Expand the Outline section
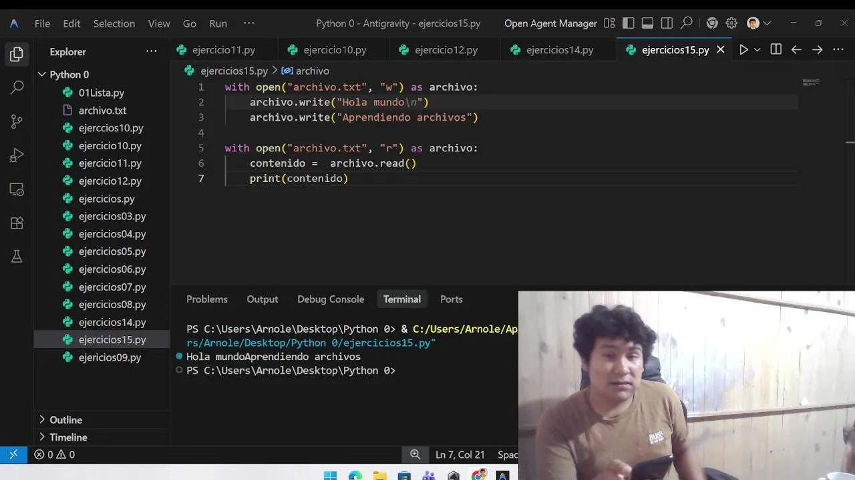The height and width of the screenshot is (480, 855). 102,420
